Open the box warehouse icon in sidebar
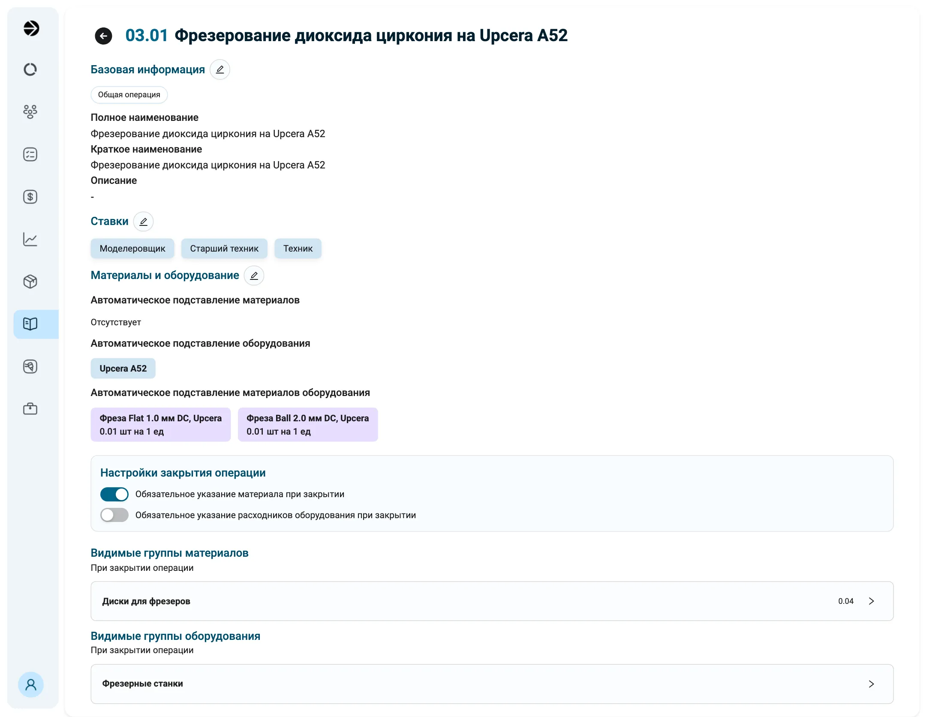Image resolution: width=926 pixels, height=717 pixels. [30, 282]
